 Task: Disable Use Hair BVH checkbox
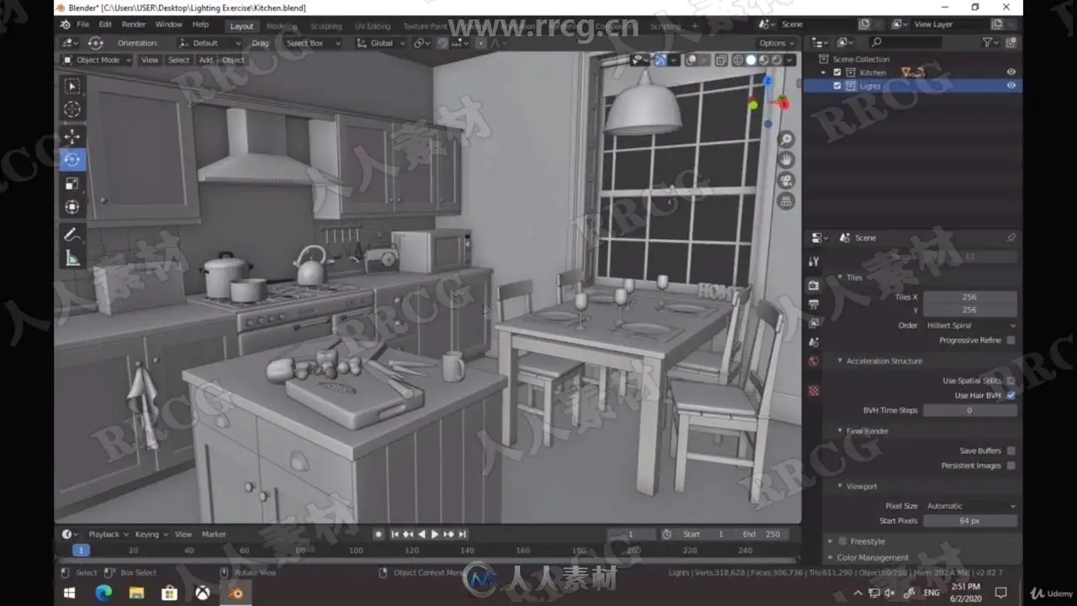[x=1011, y=396]
